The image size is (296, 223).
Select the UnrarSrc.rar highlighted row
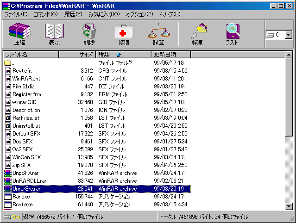coord(97,189)
